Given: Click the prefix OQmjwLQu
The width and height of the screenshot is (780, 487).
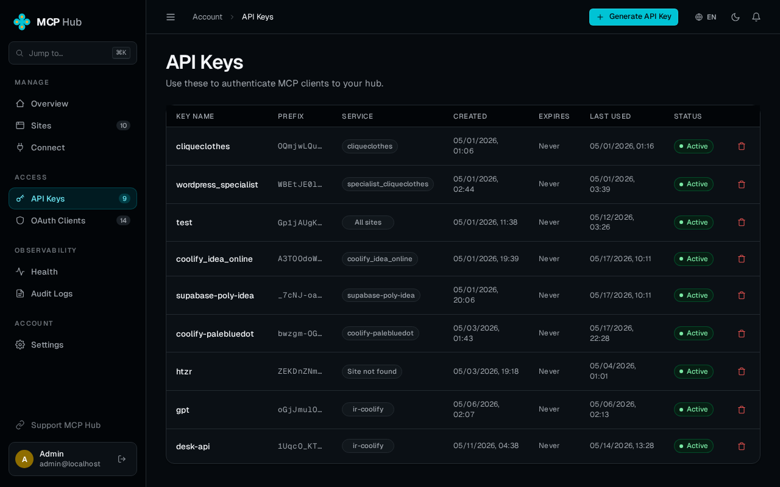Looking at the screenshot, I should [300, 146].
